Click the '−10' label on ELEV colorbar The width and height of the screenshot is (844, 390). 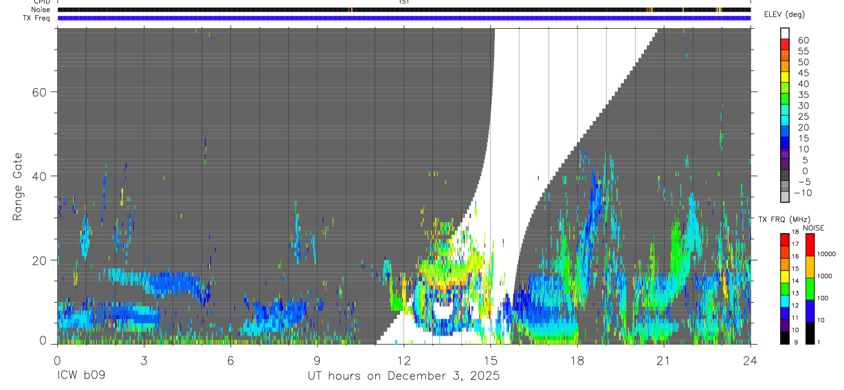point(802,193)
